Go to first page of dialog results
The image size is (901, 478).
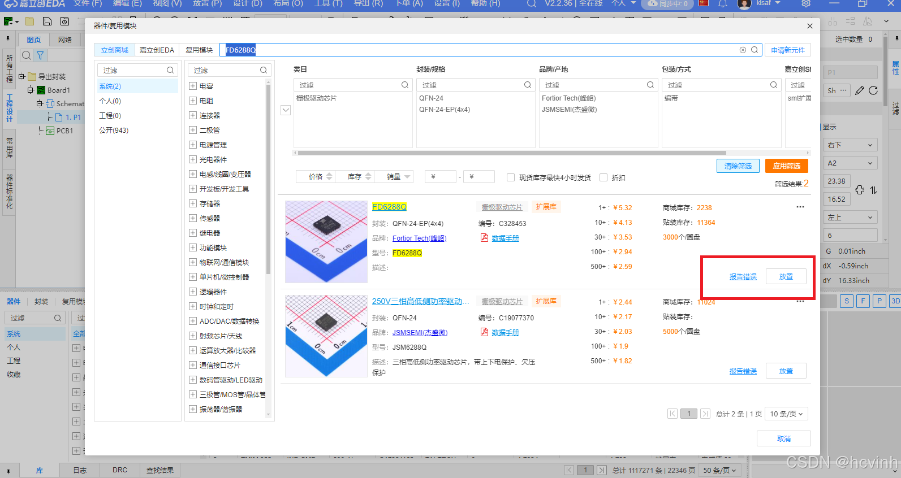(672, 414)
